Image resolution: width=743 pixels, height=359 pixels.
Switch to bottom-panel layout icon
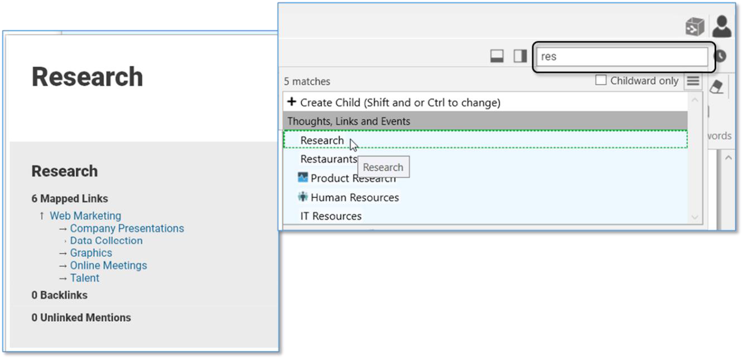click(497, 56)
